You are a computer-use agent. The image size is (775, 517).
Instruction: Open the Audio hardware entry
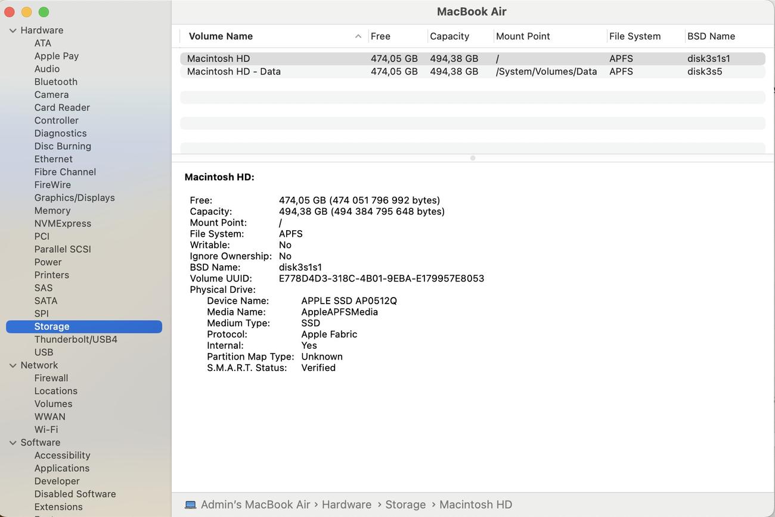pos(47,69)
